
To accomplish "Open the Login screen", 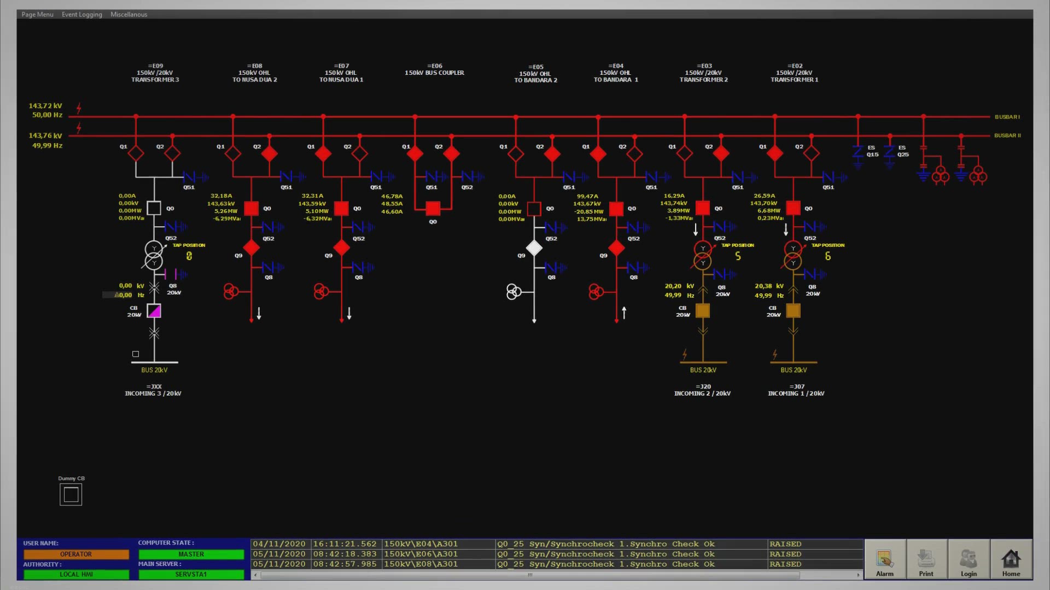I will click(969, 560).
